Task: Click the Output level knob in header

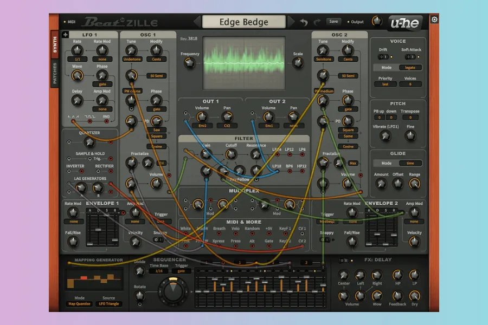Action: [377, 22]
